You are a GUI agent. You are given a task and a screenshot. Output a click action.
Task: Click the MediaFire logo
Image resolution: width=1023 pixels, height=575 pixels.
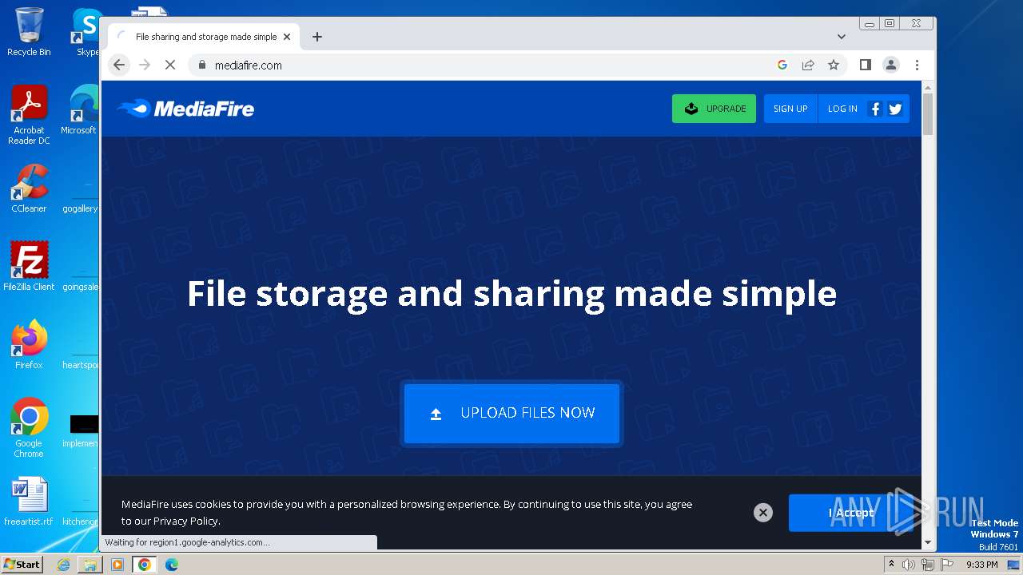coord(185,109)
